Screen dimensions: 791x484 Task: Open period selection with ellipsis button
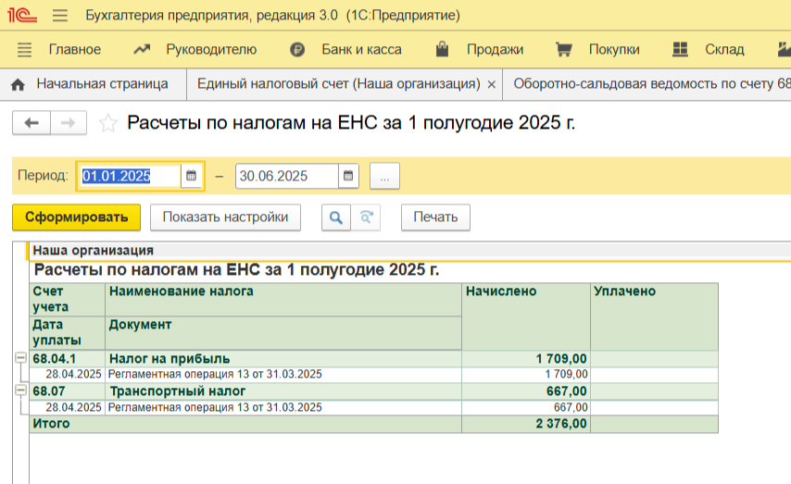(384, 176)
